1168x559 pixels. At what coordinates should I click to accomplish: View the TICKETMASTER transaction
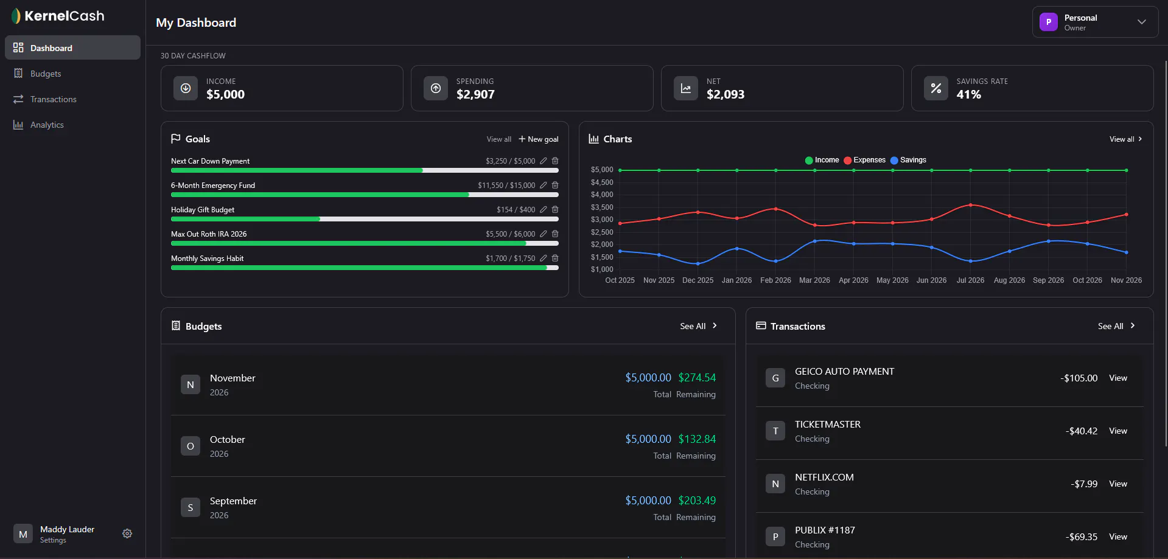point(1118,431)
